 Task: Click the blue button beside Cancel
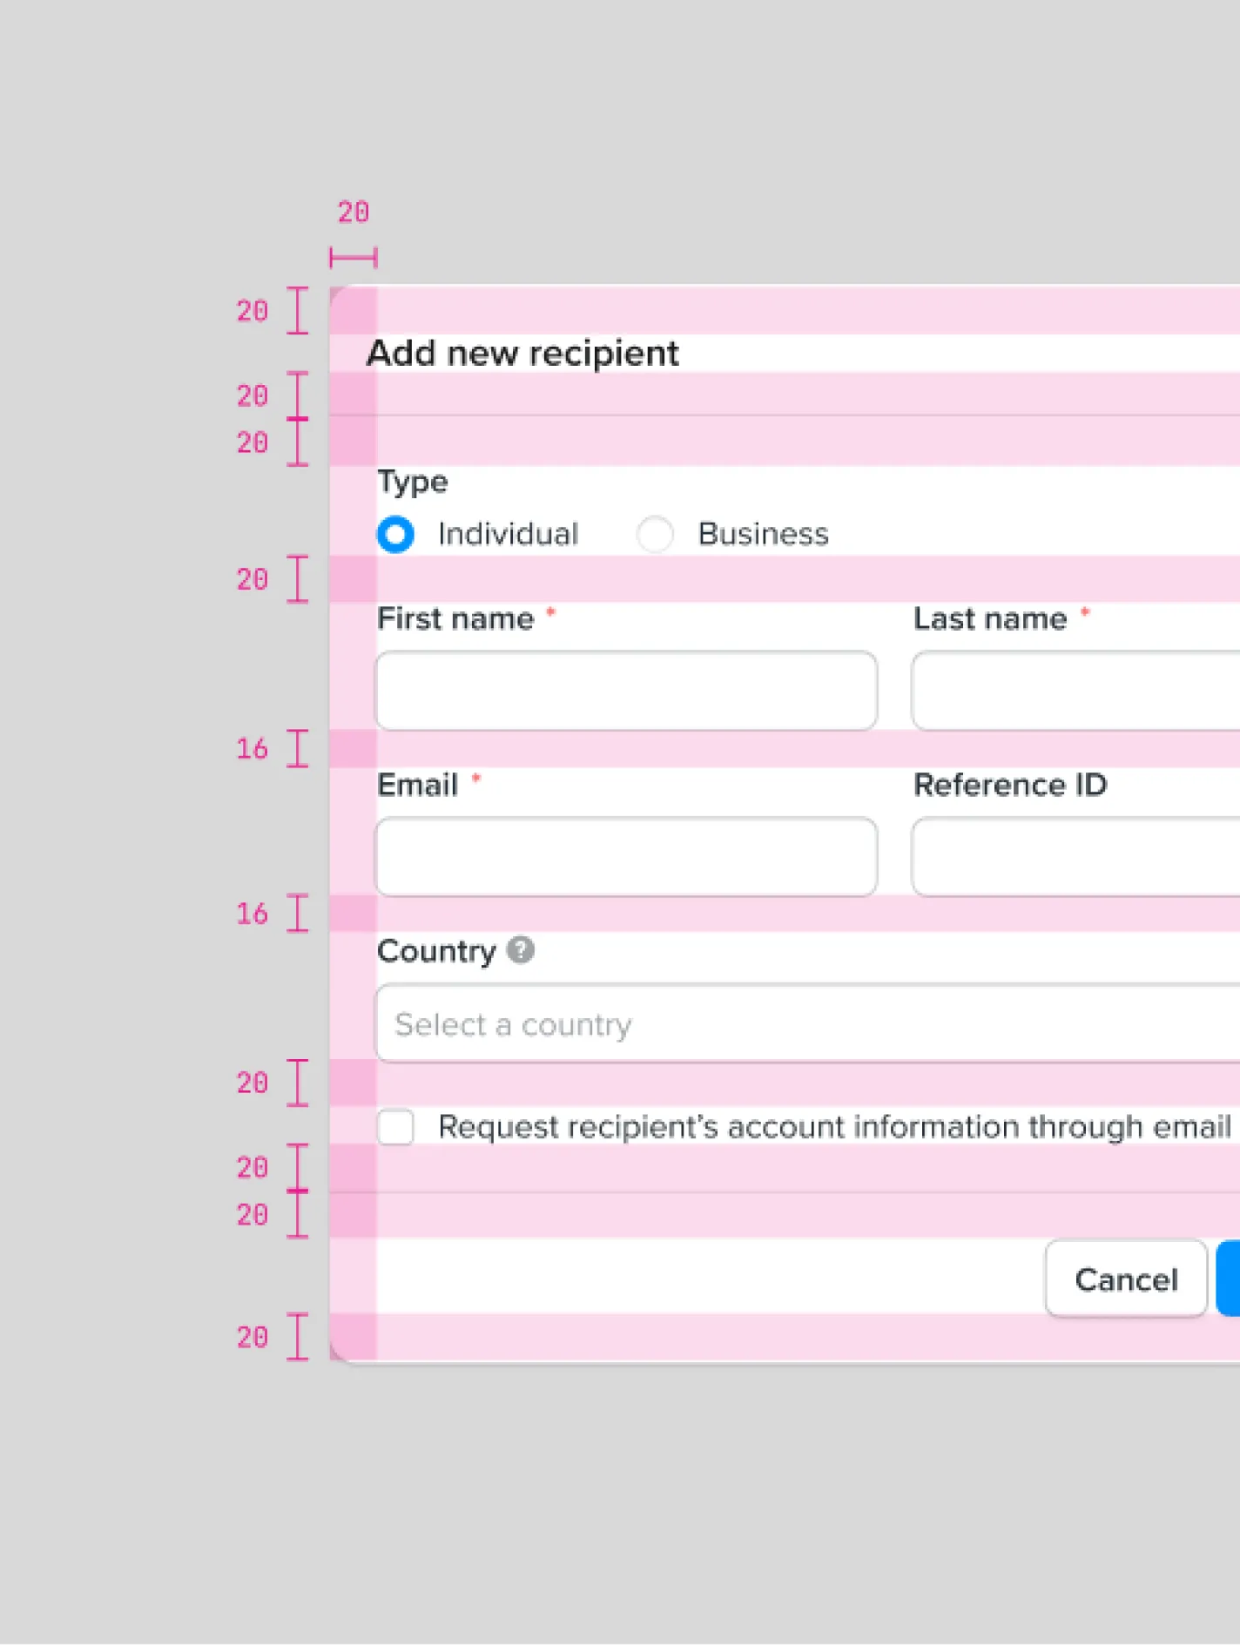pos(1229,1279)
